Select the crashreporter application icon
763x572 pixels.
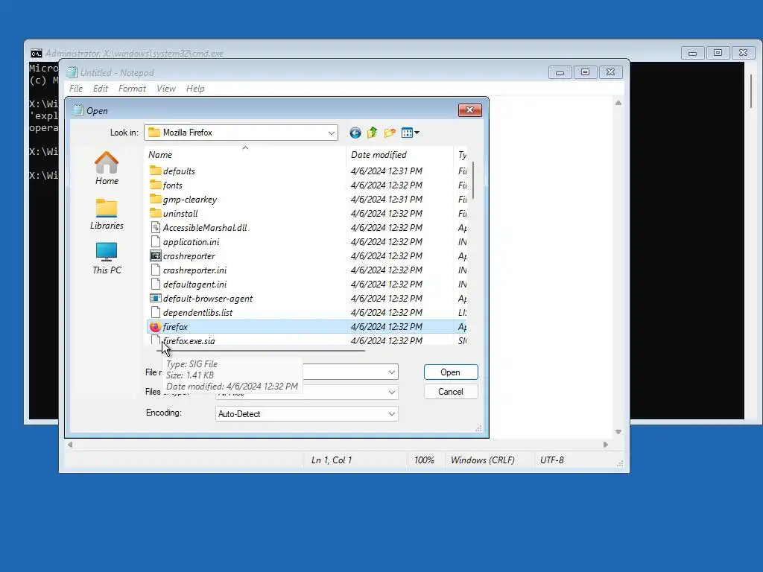(155, 255)
